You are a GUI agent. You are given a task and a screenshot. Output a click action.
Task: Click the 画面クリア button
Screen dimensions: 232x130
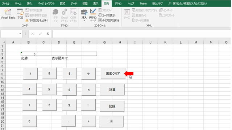113,73
